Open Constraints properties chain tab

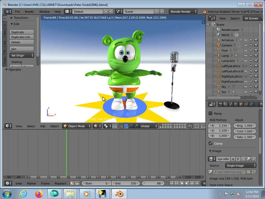click(x=246, y=104)
